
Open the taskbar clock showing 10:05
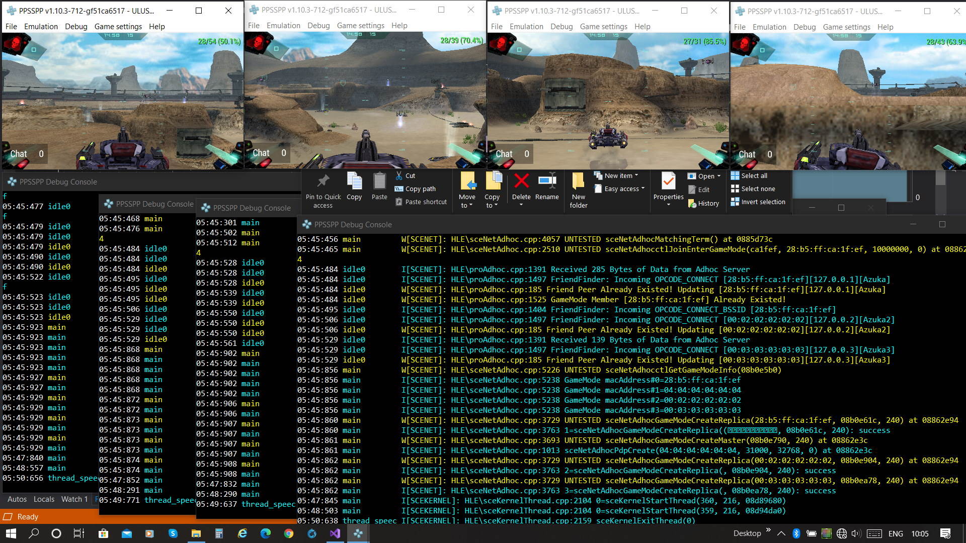[920, 533]
